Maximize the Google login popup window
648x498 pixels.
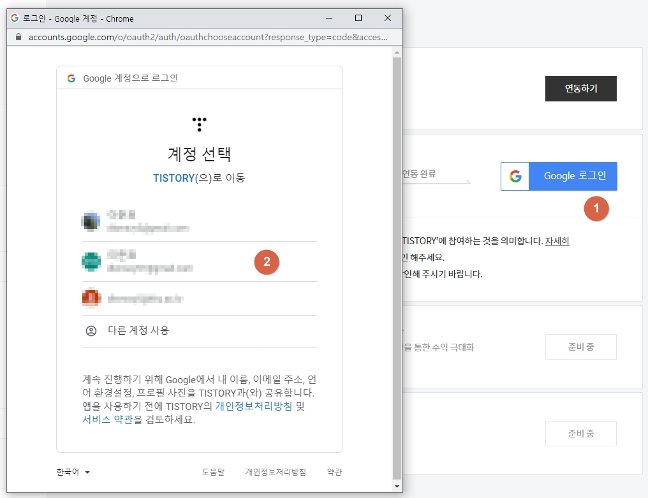pyautogui.click(x=358, y=18)
